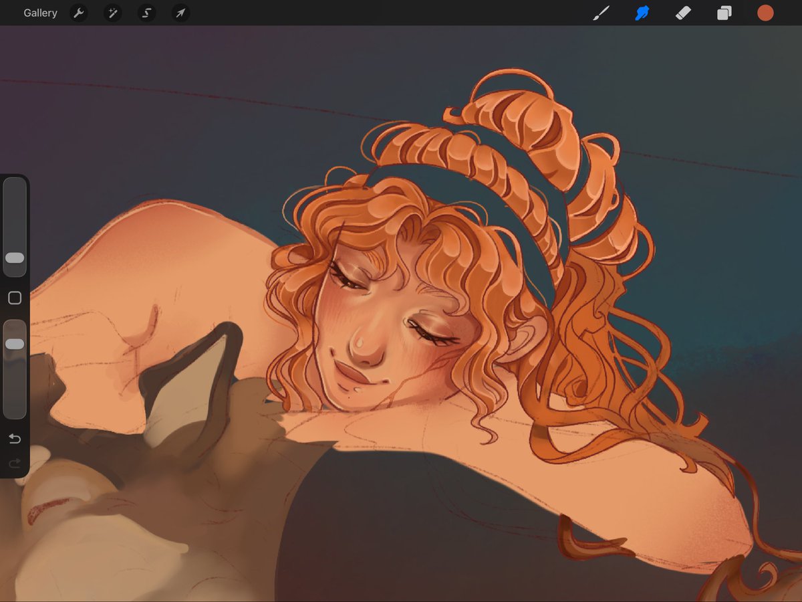Undo the last stroke
The width and height of the screenshot is (802, 602).
[15, 439]
